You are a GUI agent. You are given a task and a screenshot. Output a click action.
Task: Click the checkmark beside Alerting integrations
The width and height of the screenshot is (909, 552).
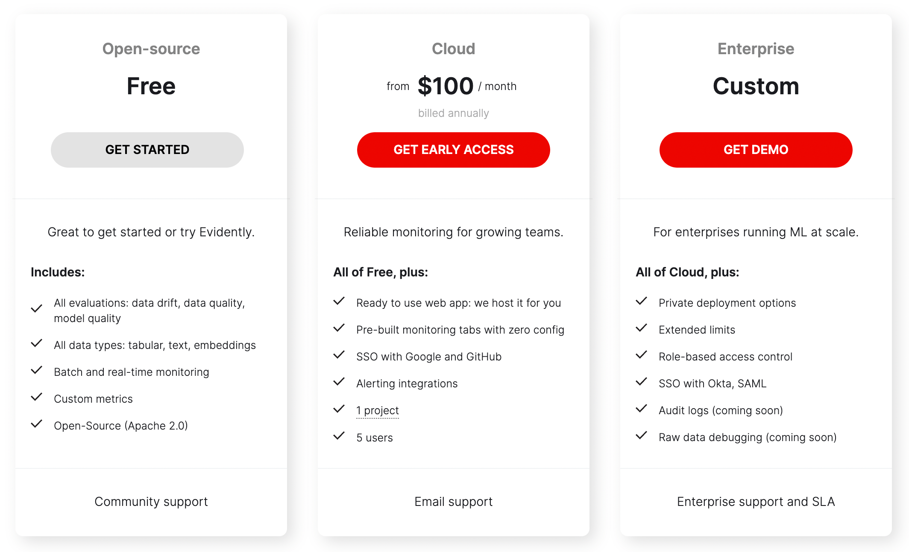pos(339,382)
